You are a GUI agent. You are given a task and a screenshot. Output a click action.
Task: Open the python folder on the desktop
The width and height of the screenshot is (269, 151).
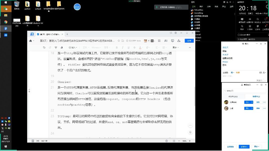pyautogui.click(x=27, y=6)
